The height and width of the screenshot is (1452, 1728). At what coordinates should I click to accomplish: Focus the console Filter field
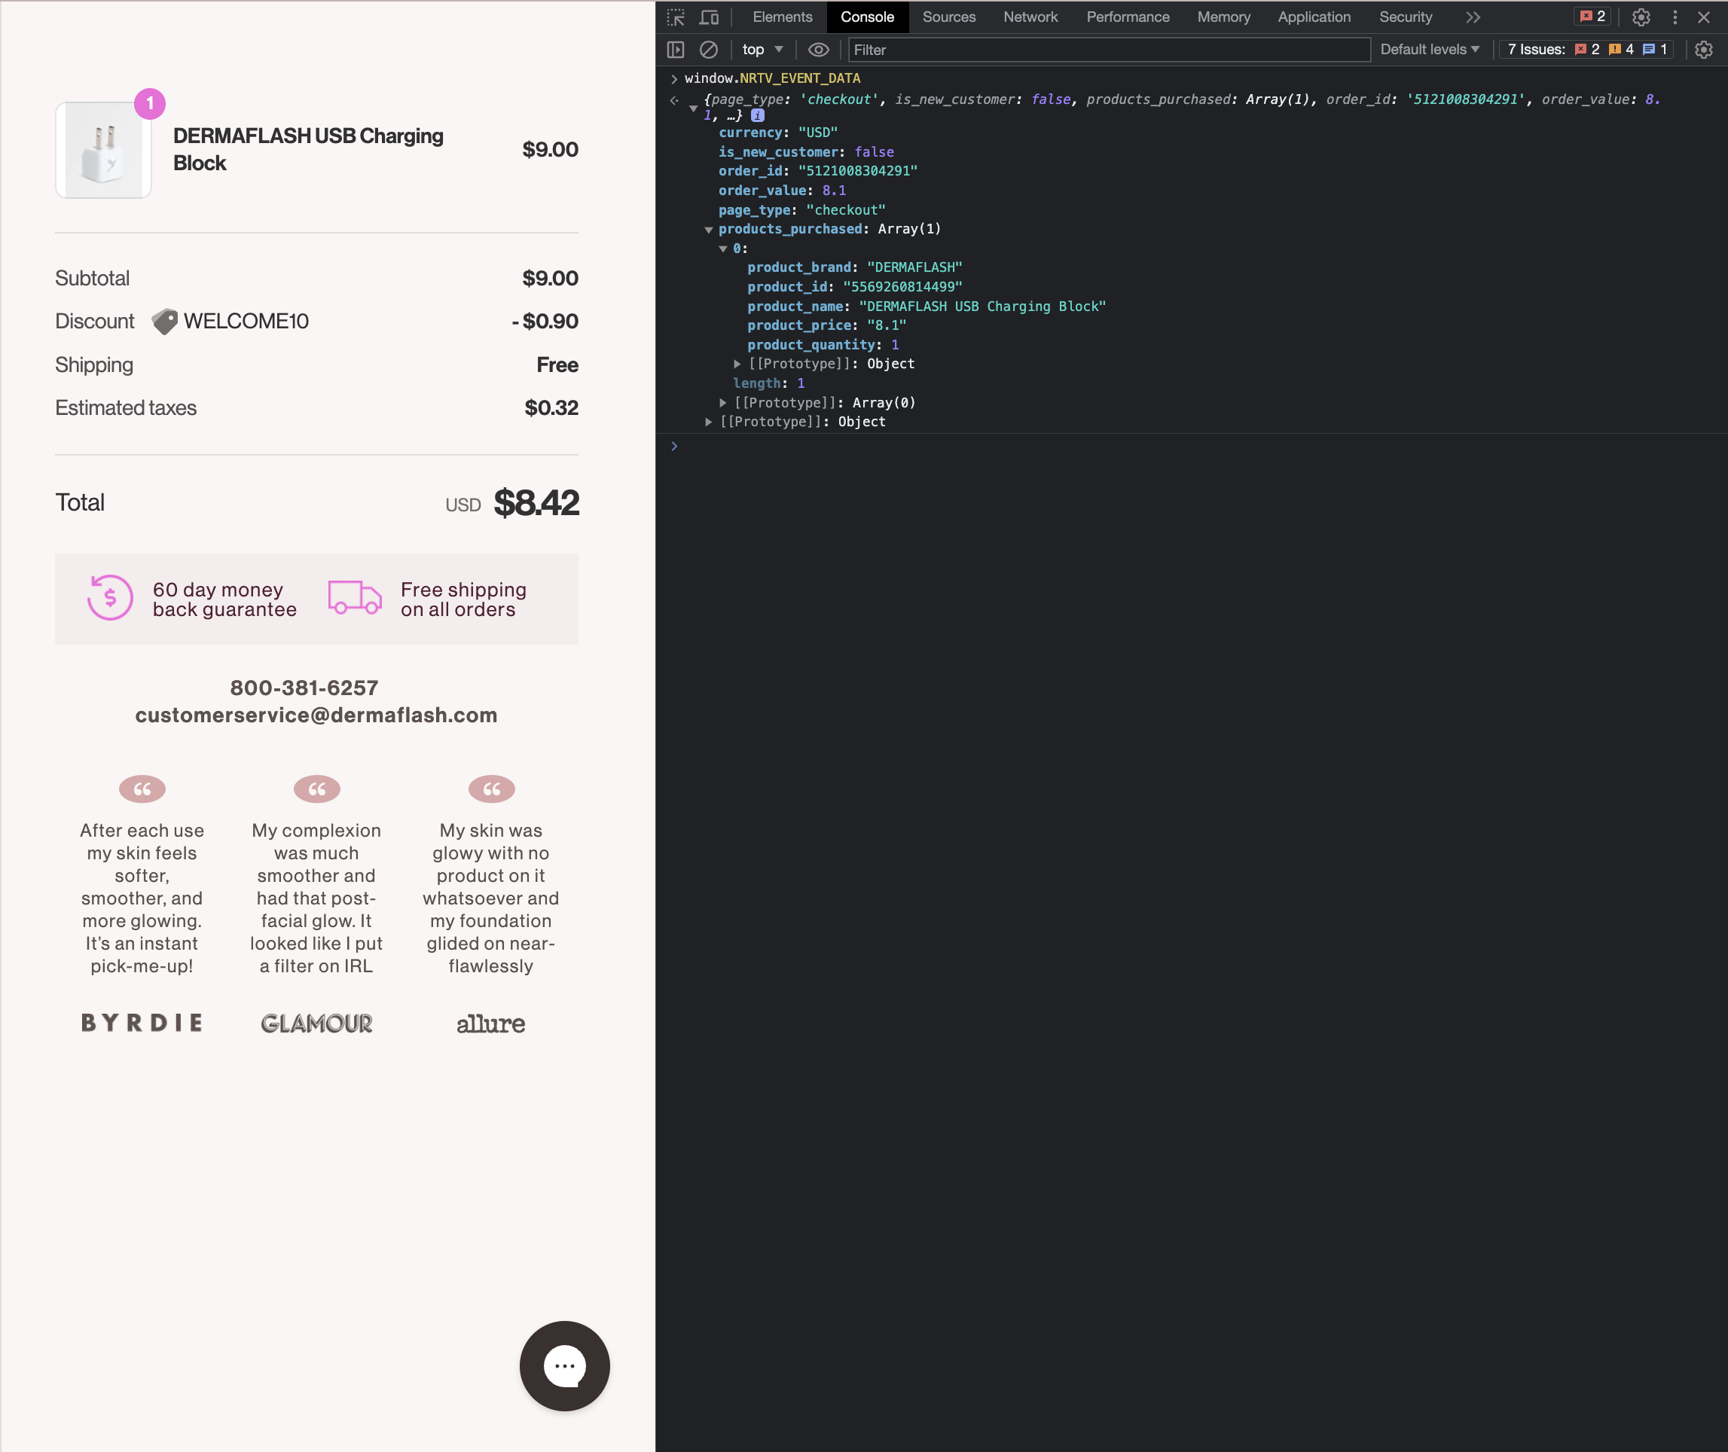pyautogui.click(x=1108, y=50)
